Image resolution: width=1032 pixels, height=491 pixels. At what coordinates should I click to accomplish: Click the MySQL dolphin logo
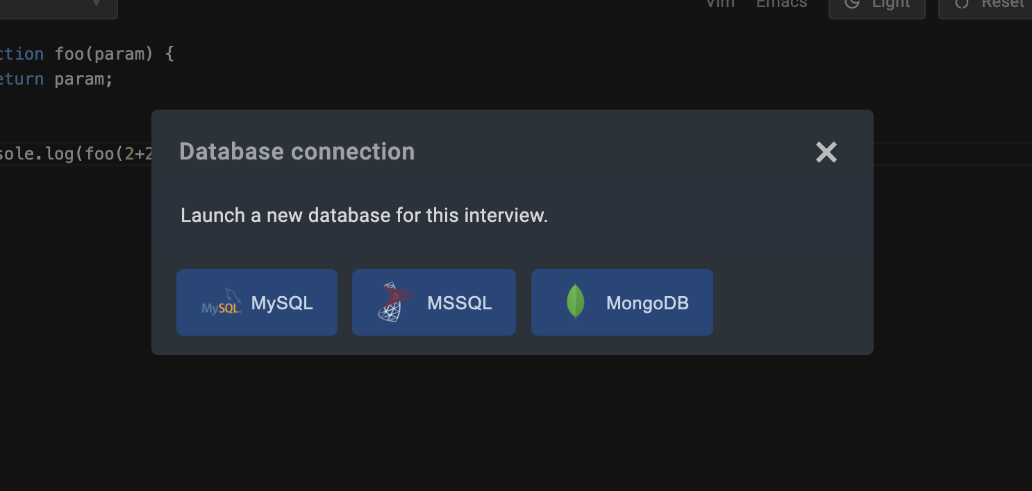[221, 302]
